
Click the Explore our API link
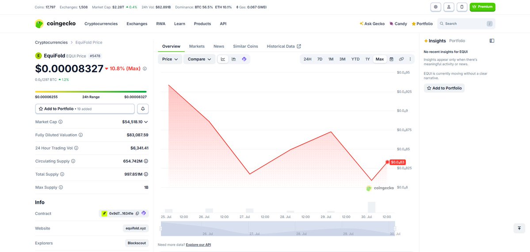[198, 244]
